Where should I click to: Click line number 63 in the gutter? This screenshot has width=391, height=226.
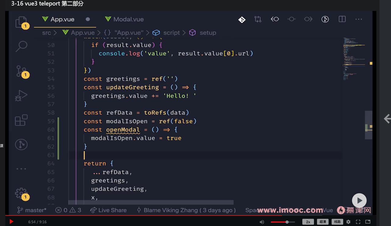51,155
